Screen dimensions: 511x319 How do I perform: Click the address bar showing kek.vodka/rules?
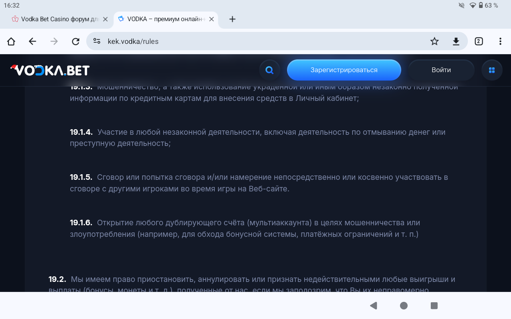[x=259, y=41]
